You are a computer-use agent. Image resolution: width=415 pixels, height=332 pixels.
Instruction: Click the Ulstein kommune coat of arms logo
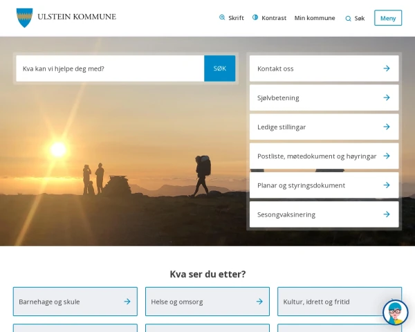[25, 18]
